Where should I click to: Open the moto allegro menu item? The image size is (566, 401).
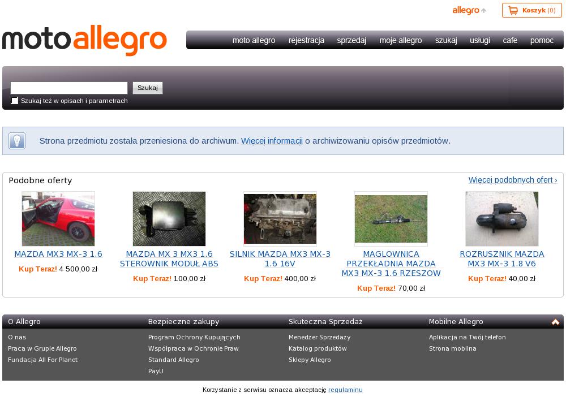pos(254,40)
